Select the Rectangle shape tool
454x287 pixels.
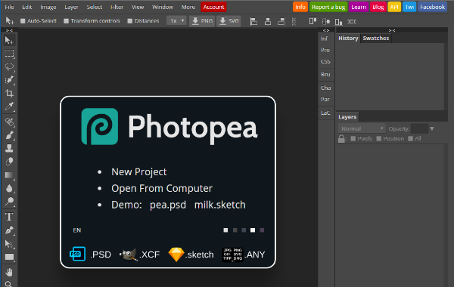point(9,257)
